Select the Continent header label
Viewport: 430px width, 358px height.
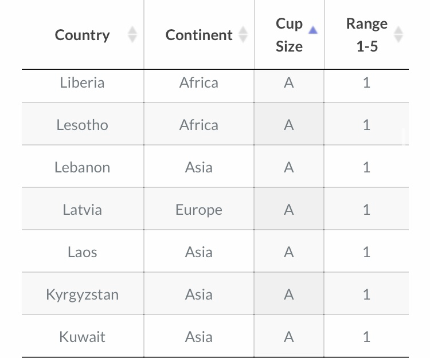coord(199,35)
